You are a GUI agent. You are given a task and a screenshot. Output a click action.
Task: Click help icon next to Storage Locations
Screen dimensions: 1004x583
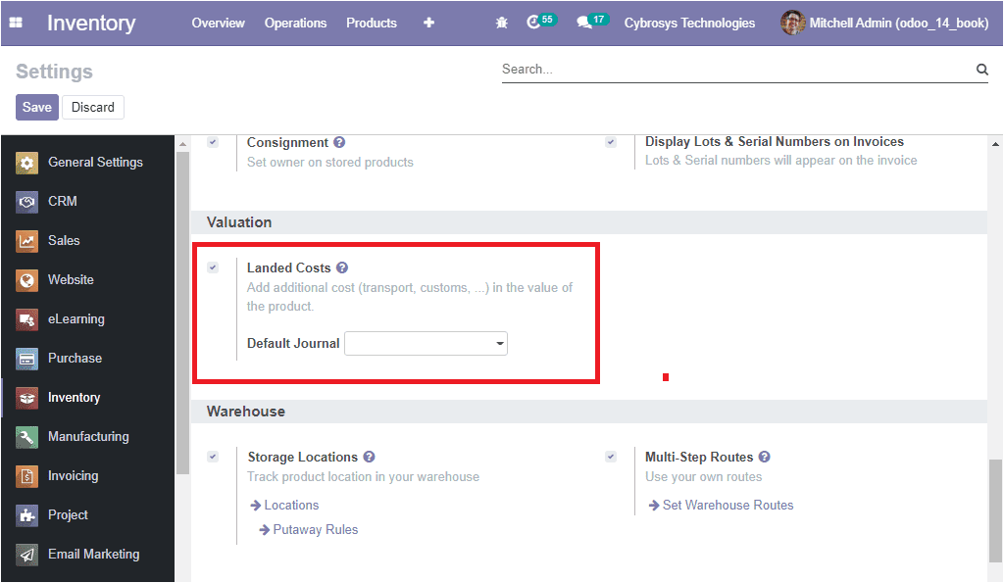click(x=369, y=457)
